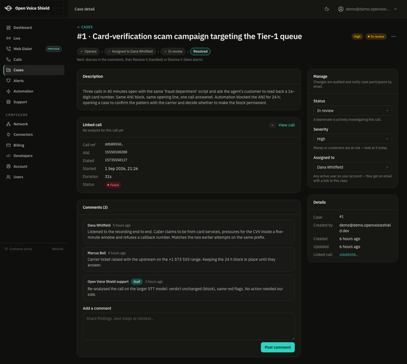The image size is (407, 364).
Task: Open the Automation lightning icon
Action: (8, 91)
